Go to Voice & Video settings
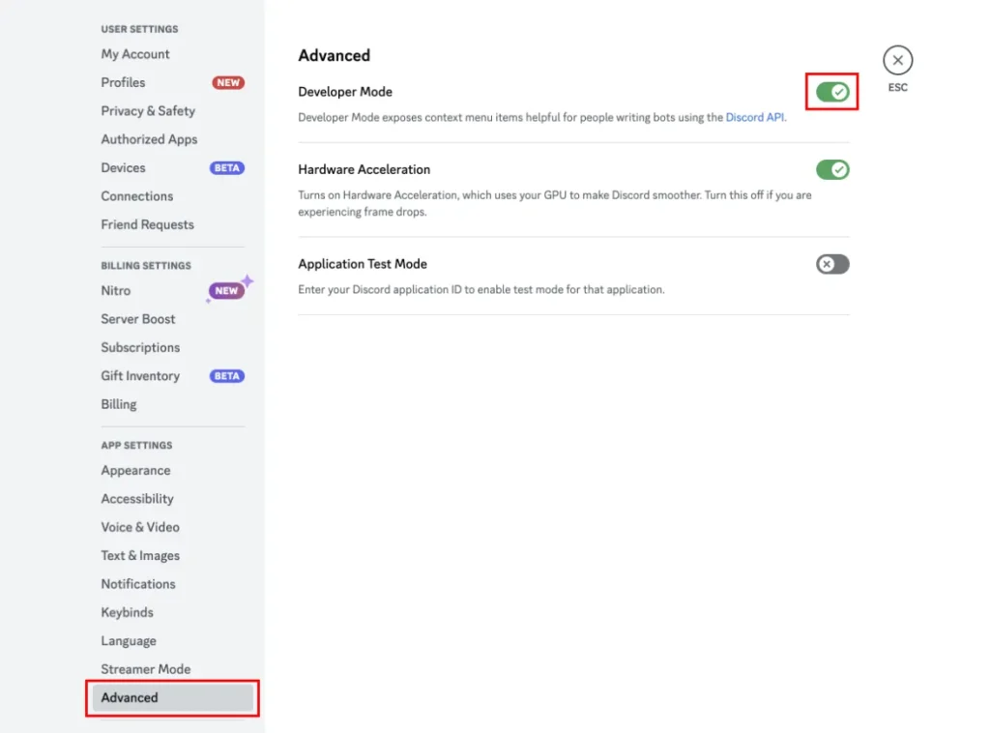990x733 pixels. pyautogui.click(x=140, y=527)
